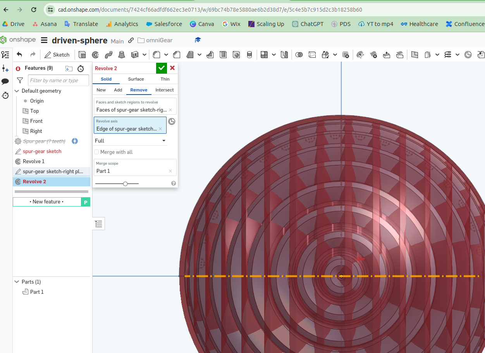Open the Onshape hamburger main menu
Viewport: 485px width, 353px height.
(x=44, y=40)
